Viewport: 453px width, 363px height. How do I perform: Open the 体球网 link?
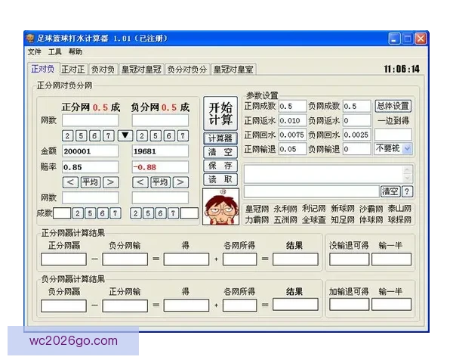371,220
